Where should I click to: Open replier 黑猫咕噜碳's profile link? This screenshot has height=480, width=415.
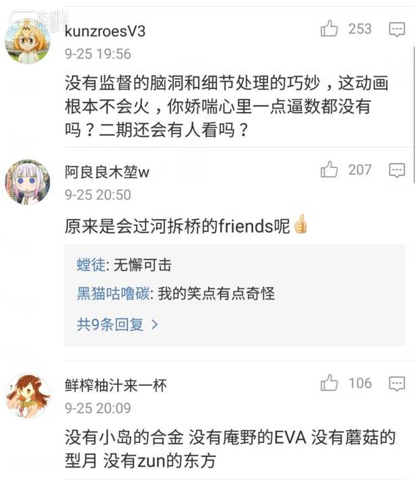[113, 293]
